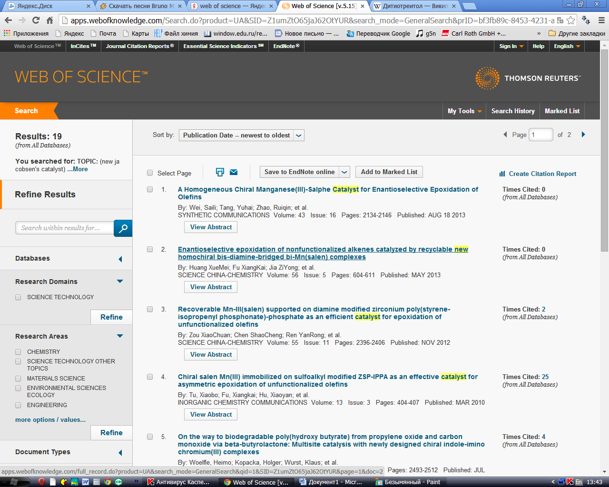Viewport: 609px width, 487px height.
Task: Open Переводчик Google bookmark
Action: coord(378,33)
